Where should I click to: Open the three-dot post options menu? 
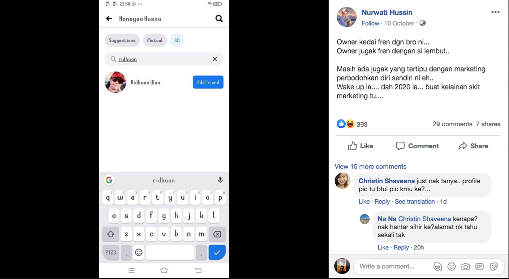[496, 12]
